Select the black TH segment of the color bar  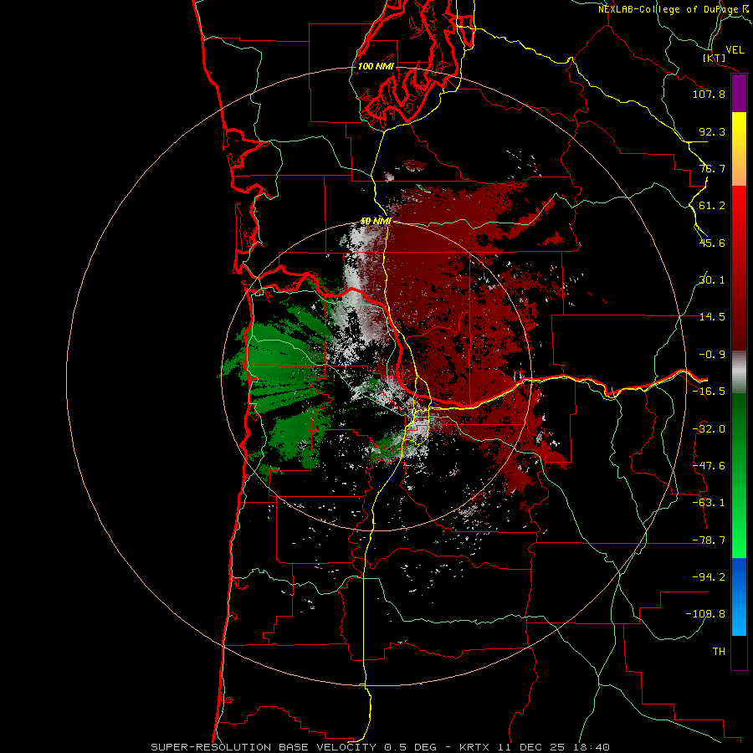coord(739,653)
